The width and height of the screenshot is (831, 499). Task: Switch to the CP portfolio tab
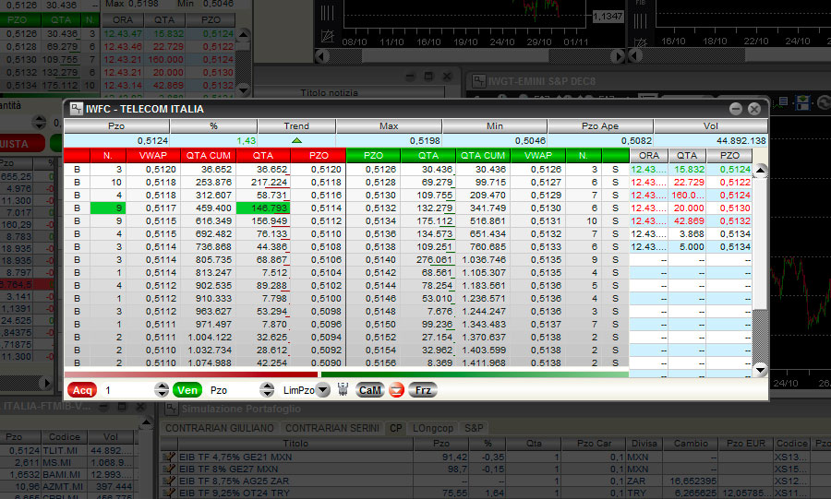pyautogui.click(x=396, y=428)
